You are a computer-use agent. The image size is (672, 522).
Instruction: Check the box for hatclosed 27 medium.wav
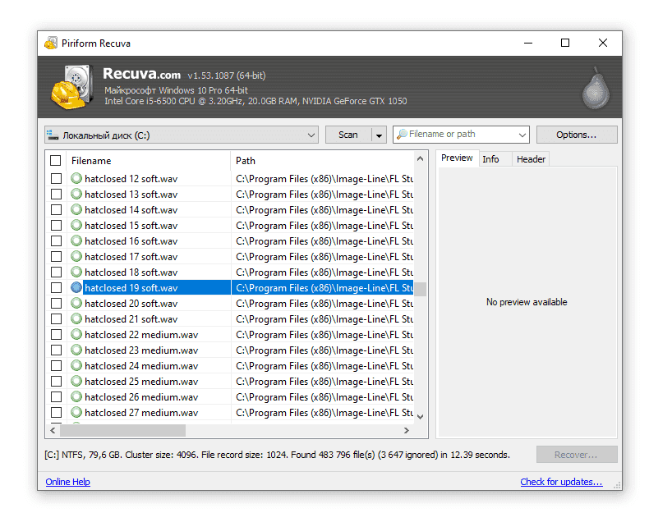pos(56,413)
